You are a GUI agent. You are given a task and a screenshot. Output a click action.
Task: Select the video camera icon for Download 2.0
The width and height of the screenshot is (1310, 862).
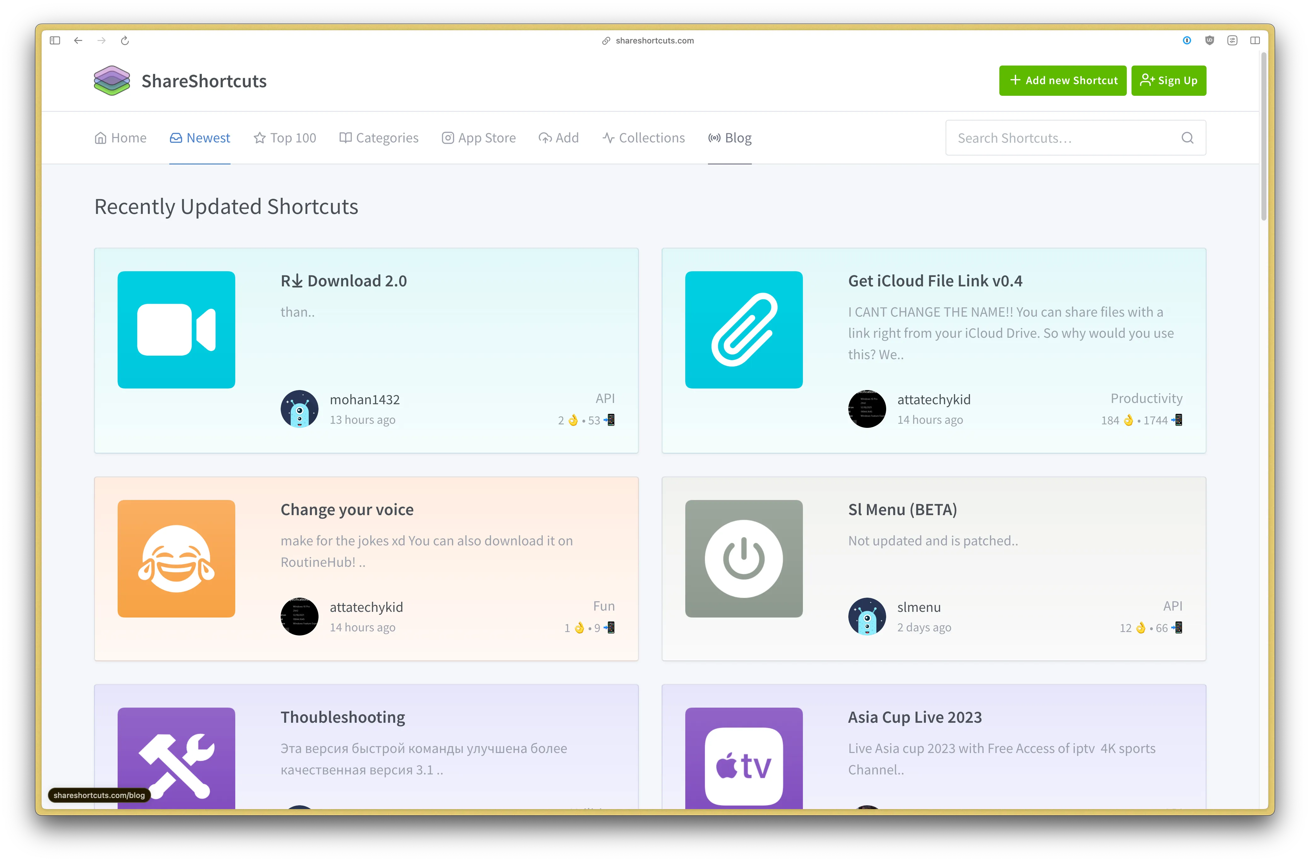click(176, 330)
